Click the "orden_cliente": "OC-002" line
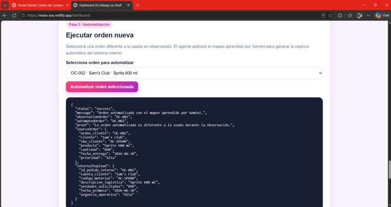 (x=104, y=133)
